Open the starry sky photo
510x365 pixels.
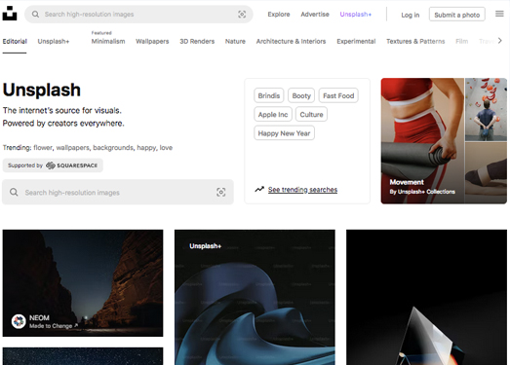pos(83,356)
